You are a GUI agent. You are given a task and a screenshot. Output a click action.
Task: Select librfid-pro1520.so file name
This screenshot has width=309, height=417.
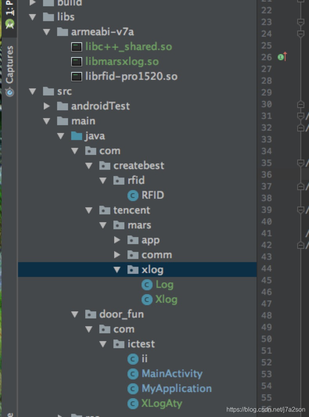click(131, 77)
